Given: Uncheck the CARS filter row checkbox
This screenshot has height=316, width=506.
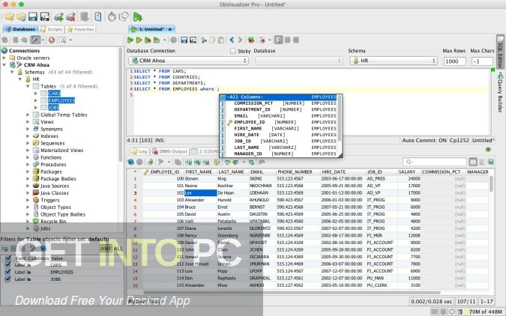Looking at the screenshot, I should pos(8,265).
